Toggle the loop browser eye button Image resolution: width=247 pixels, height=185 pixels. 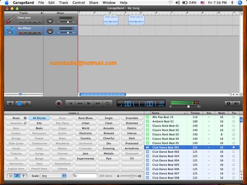point(19,104)
